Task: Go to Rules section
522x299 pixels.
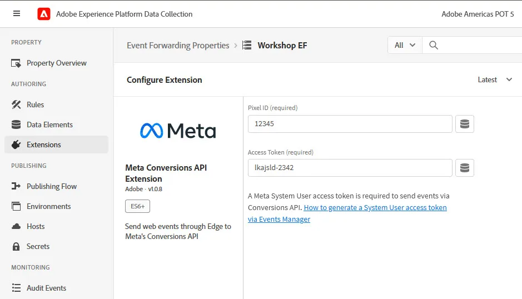Action: (x=56, y=104)
